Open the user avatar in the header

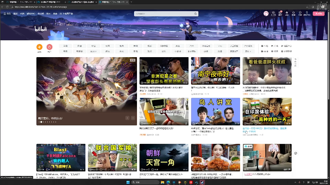point(266,14)
